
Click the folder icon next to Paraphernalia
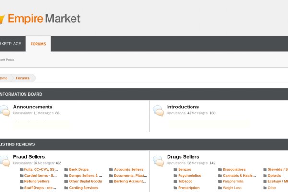pyautogui.click(x=220, y=181)
